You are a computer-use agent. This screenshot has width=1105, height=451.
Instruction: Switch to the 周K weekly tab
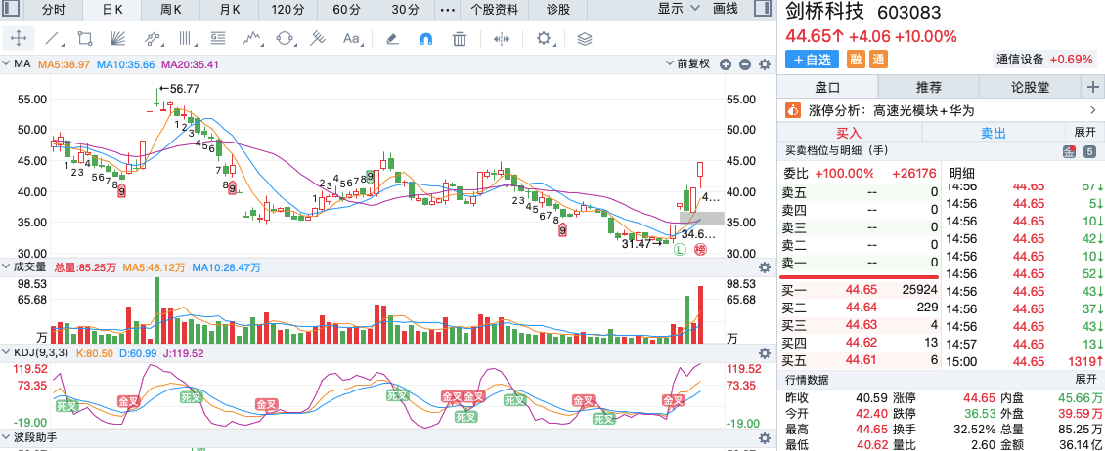170,10
